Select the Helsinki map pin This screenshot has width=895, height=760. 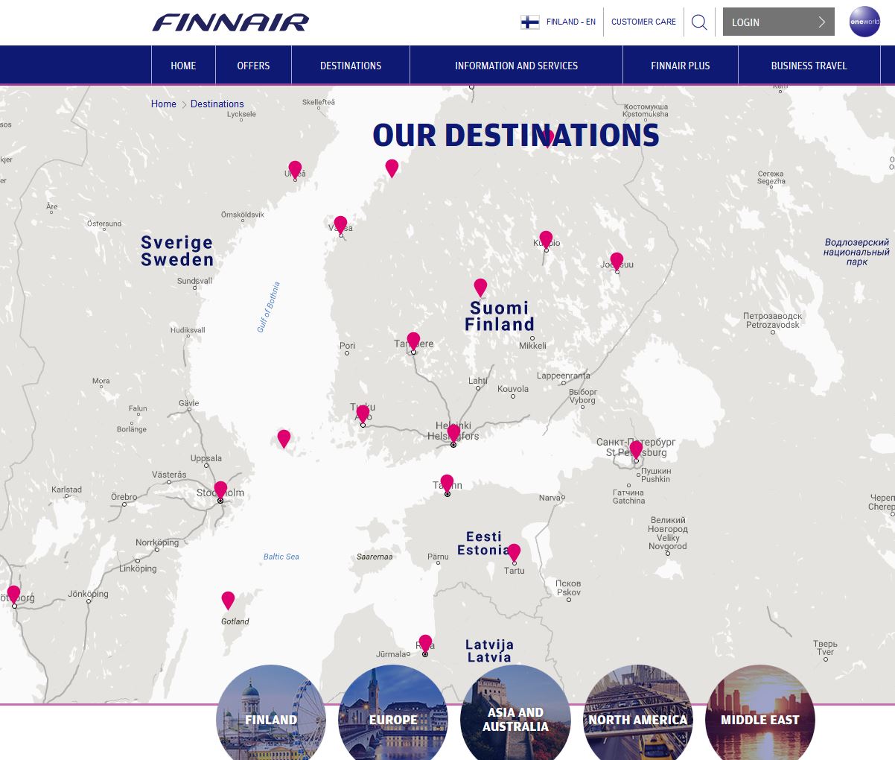coord(453,433)
